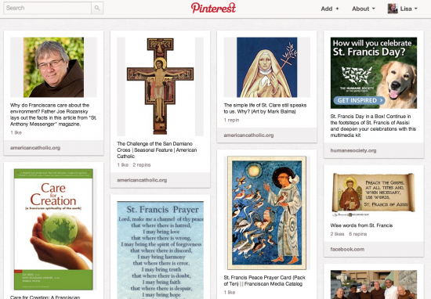Select 'St. Francis Peace Prayer Card' caption

(x=264, y=280)
